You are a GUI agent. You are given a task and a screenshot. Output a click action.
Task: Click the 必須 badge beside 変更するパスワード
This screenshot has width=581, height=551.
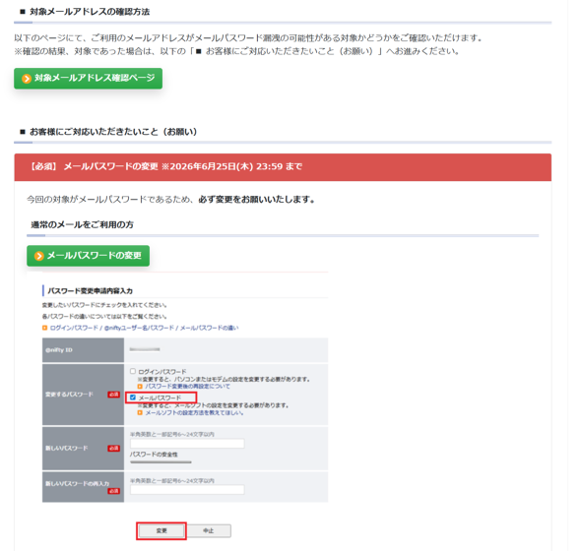114,395
